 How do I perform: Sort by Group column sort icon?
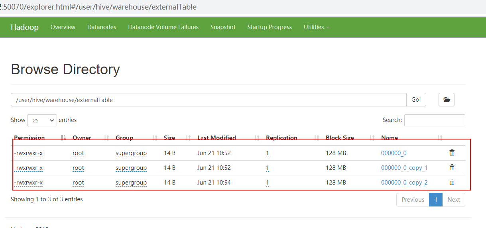pos(155,138)
